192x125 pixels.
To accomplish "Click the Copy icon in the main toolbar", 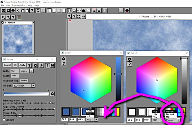I will (22, 10).
